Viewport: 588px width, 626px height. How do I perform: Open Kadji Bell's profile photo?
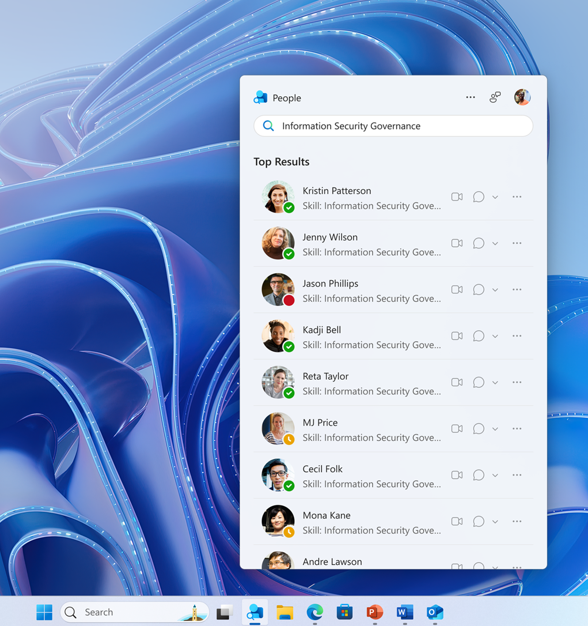pyautogui.click(x=277, y=336)
